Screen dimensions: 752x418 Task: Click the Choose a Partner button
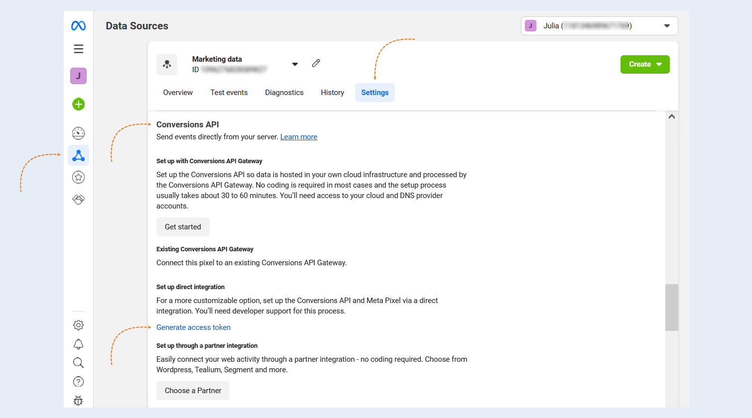click(193, 391)
